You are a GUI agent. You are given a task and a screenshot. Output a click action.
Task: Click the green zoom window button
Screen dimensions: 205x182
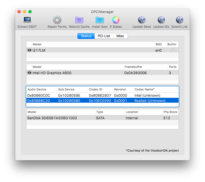(30, 12)
